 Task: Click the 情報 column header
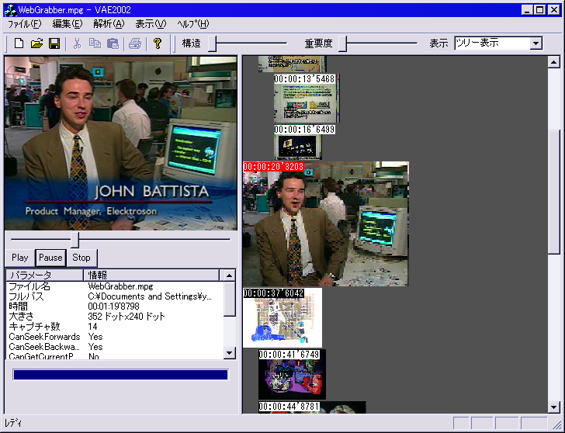[151, 275]
